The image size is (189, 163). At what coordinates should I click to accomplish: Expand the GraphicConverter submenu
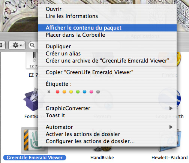coord(107,108)
